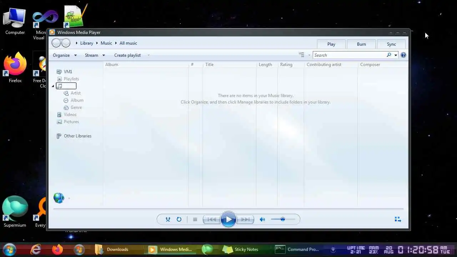Expand the view options dropdown arrow
The image size is (457, 257).
click(309, 55)
